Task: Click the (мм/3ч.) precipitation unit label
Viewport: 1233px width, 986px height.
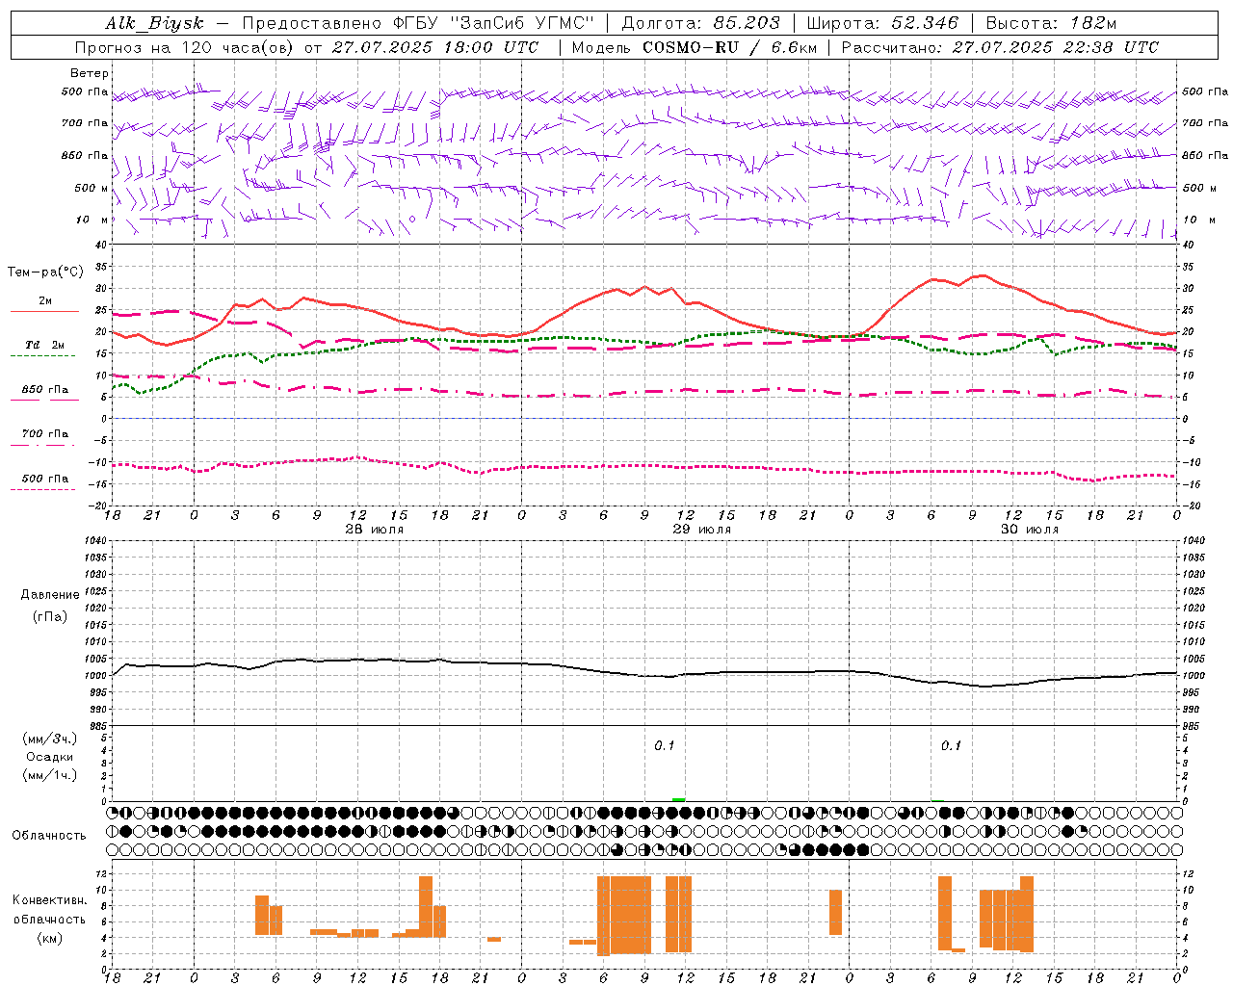Action: (50, 739)
